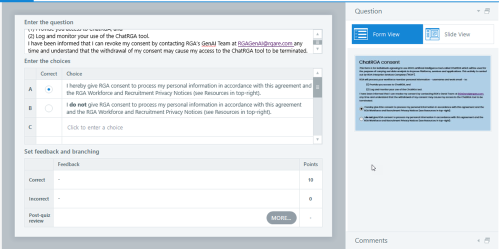This screenshot has width=499, height=249.
Task: Switch to Slide View tab
Action: tap(458, 34)
